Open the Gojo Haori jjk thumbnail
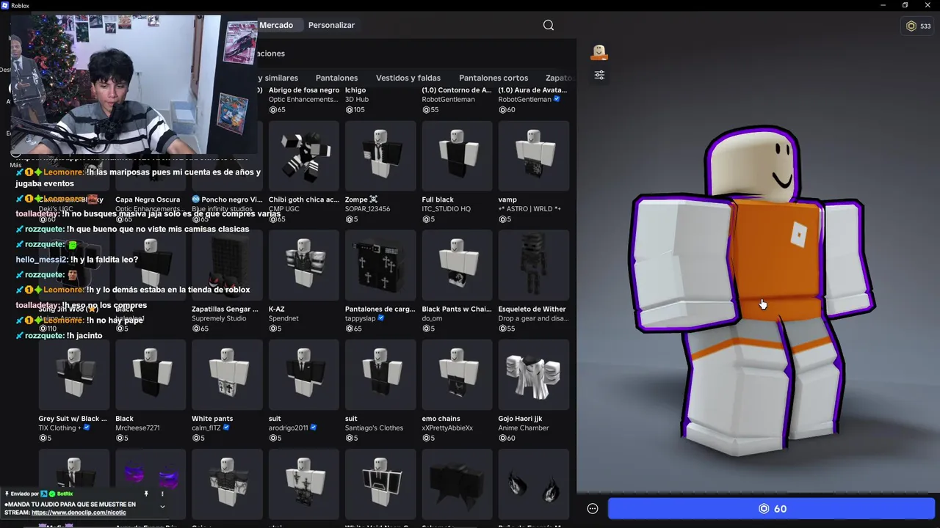This screenshot has width=940, height=528. tap(534, 375)
